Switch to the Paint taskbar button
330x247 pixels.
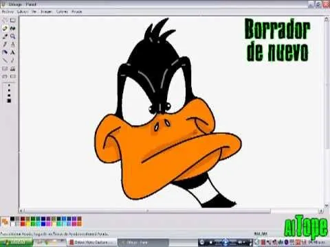pyautogui.click(x=143, y=243)
